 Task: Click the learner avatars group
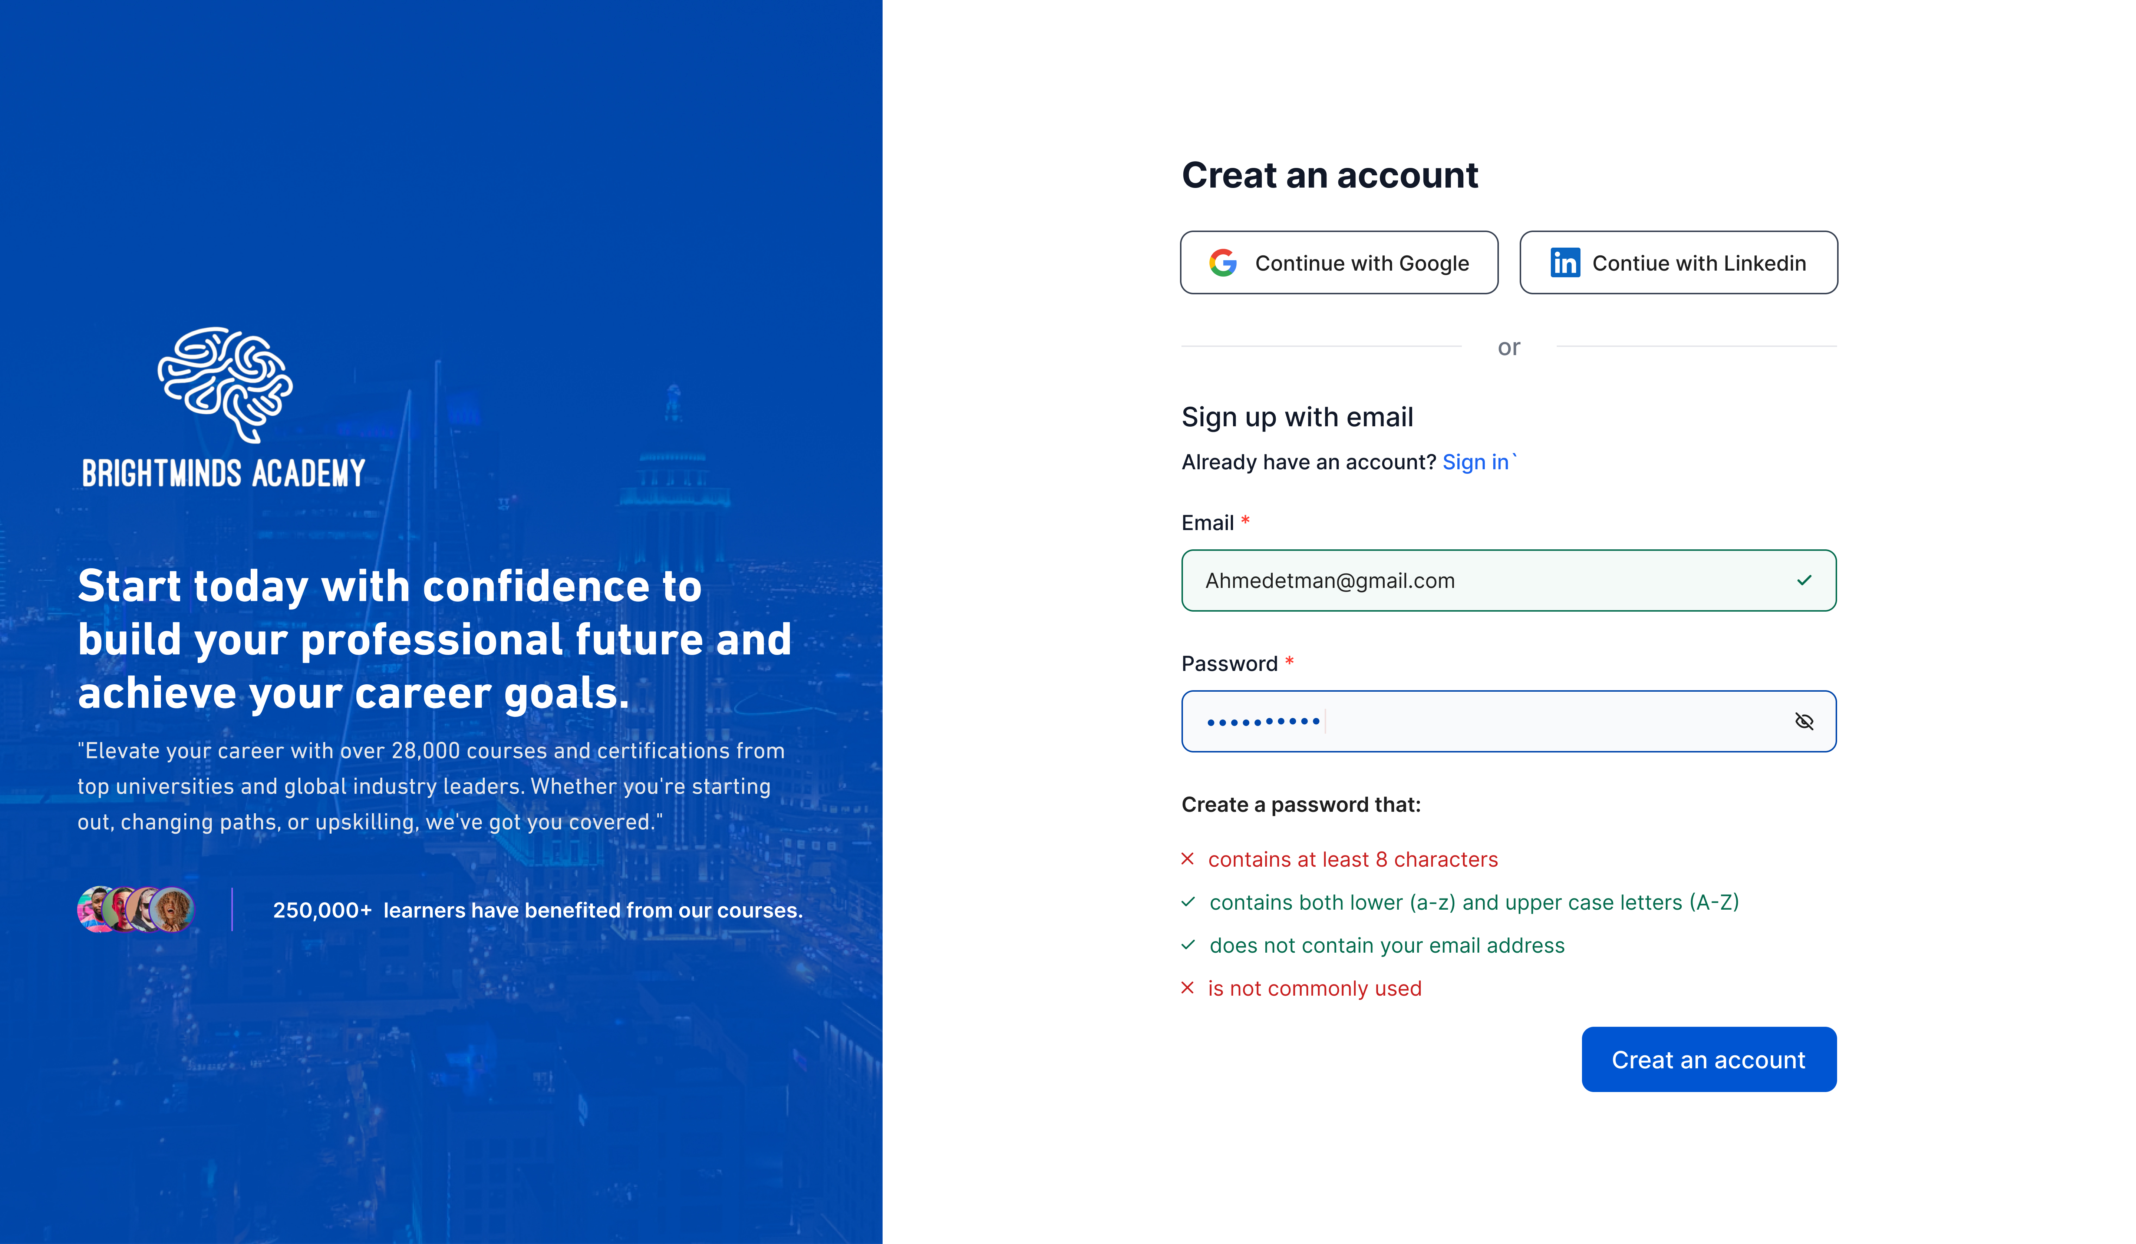coord(136,909)
